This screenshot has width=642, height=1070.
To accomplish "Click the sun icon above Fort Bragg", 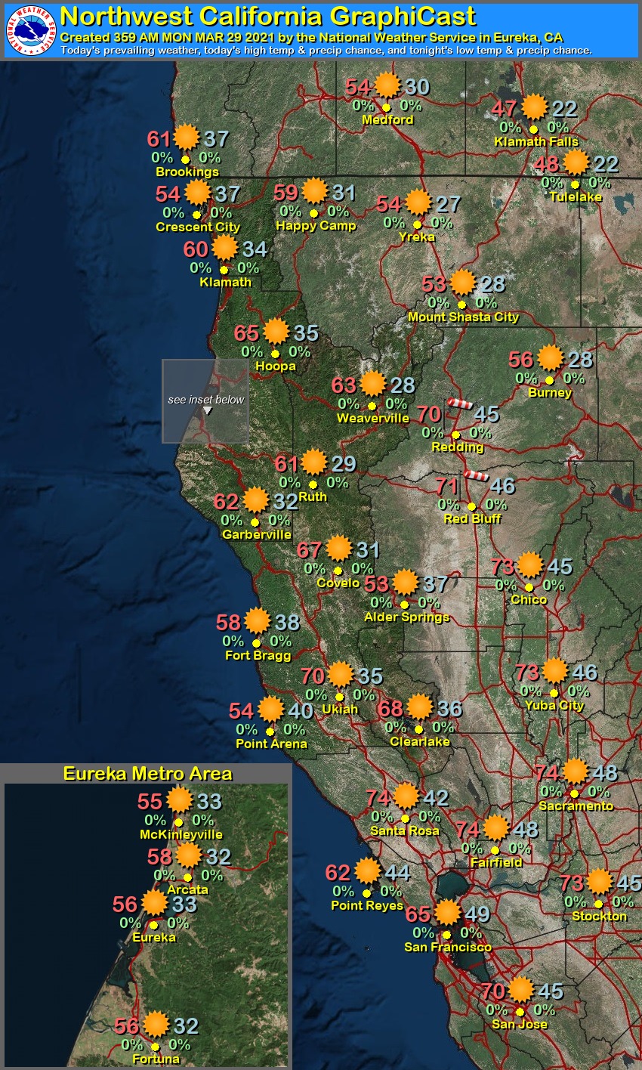I will tap(258, 620).
